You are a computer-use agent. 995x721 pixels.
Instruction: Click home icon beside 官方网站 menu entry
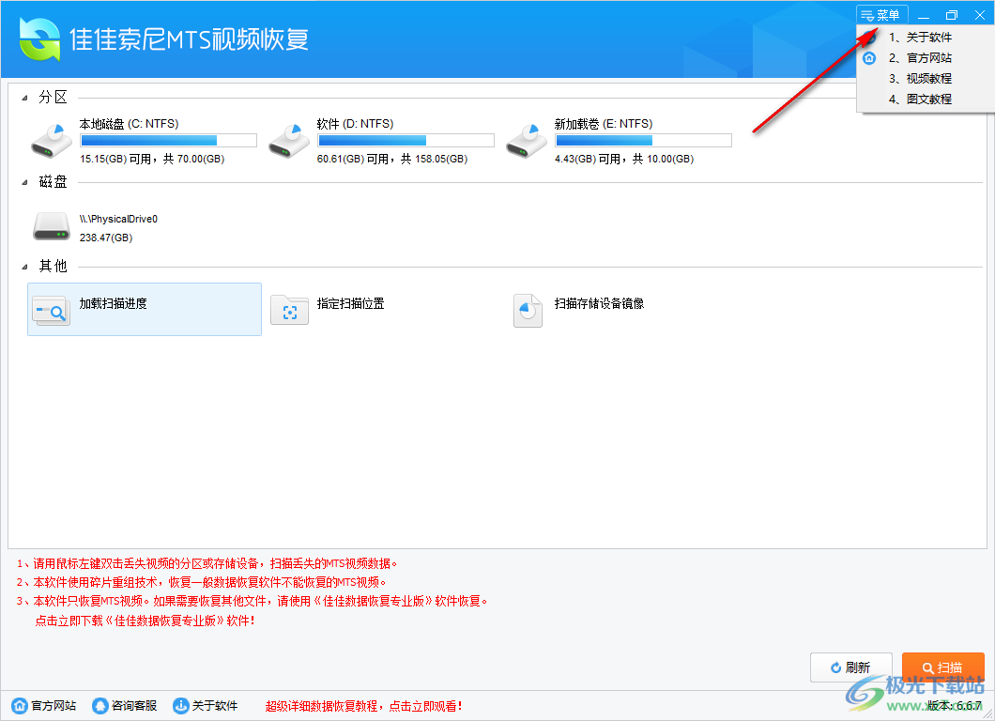pyautogui.click(x=869, y=58)
